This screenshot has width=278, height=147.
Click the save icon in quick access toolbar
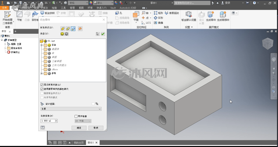20,3
